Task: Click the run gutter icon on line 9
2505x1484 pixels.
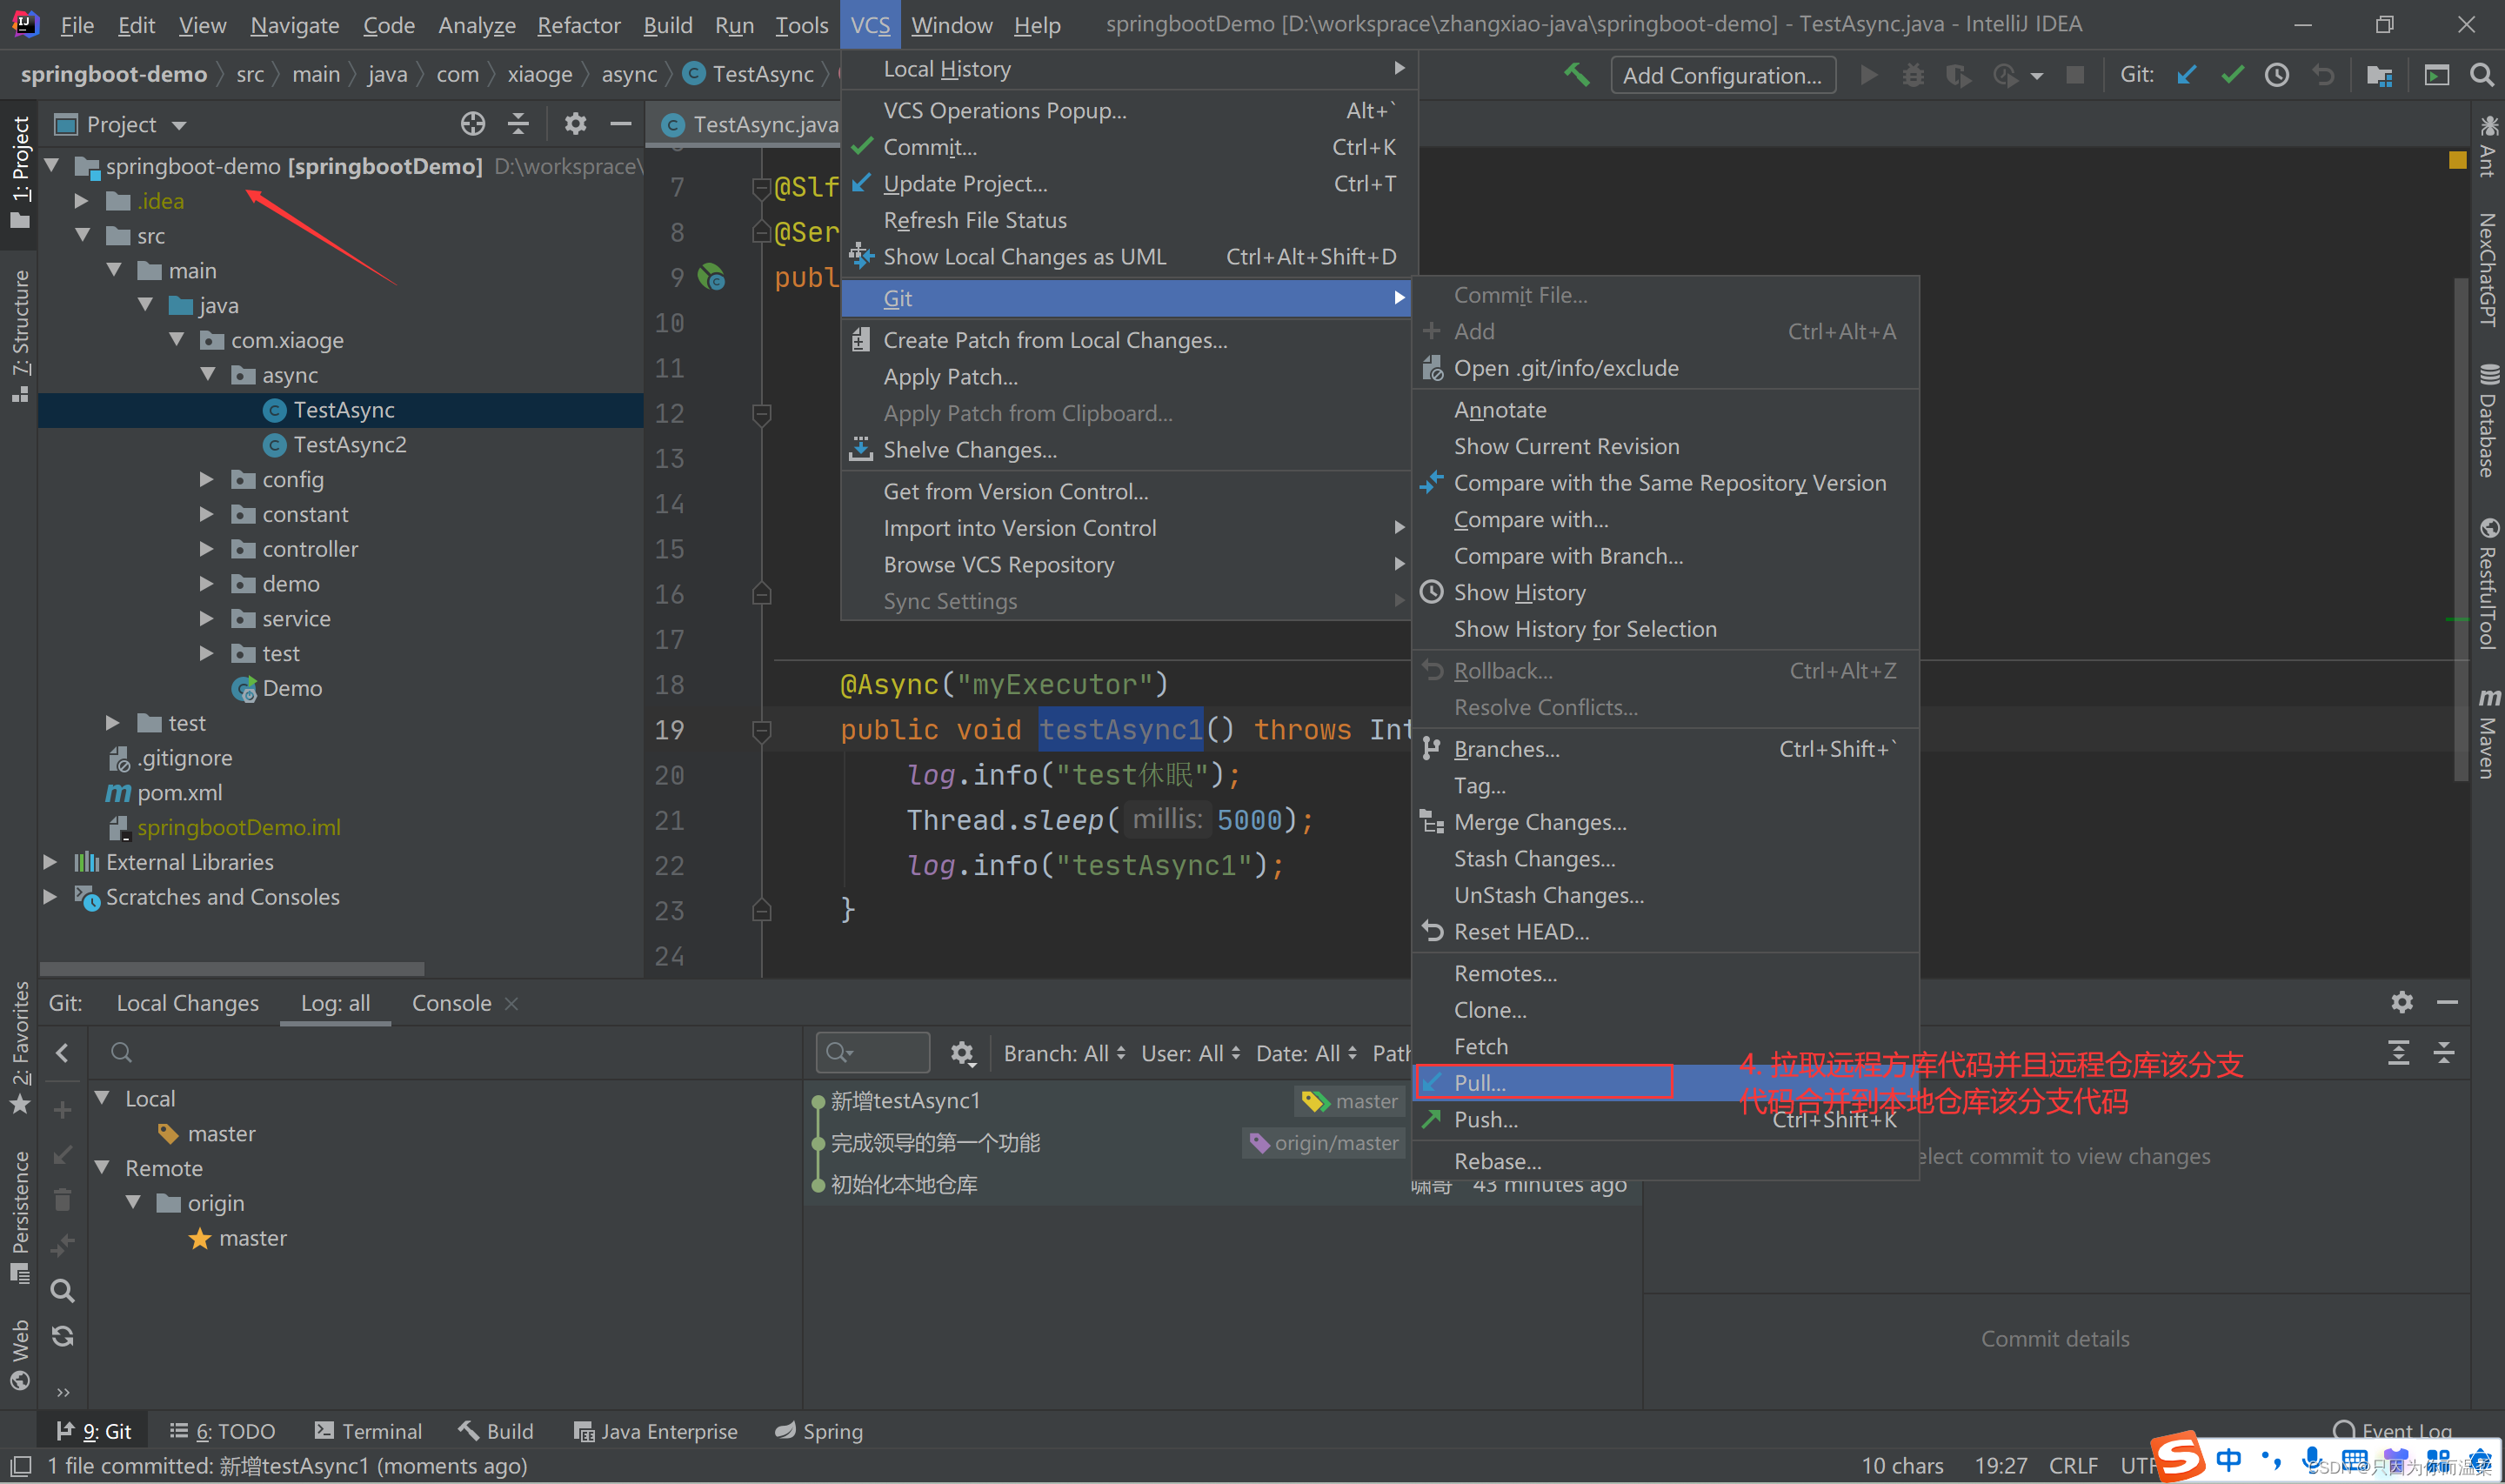Action: [711, 277]
